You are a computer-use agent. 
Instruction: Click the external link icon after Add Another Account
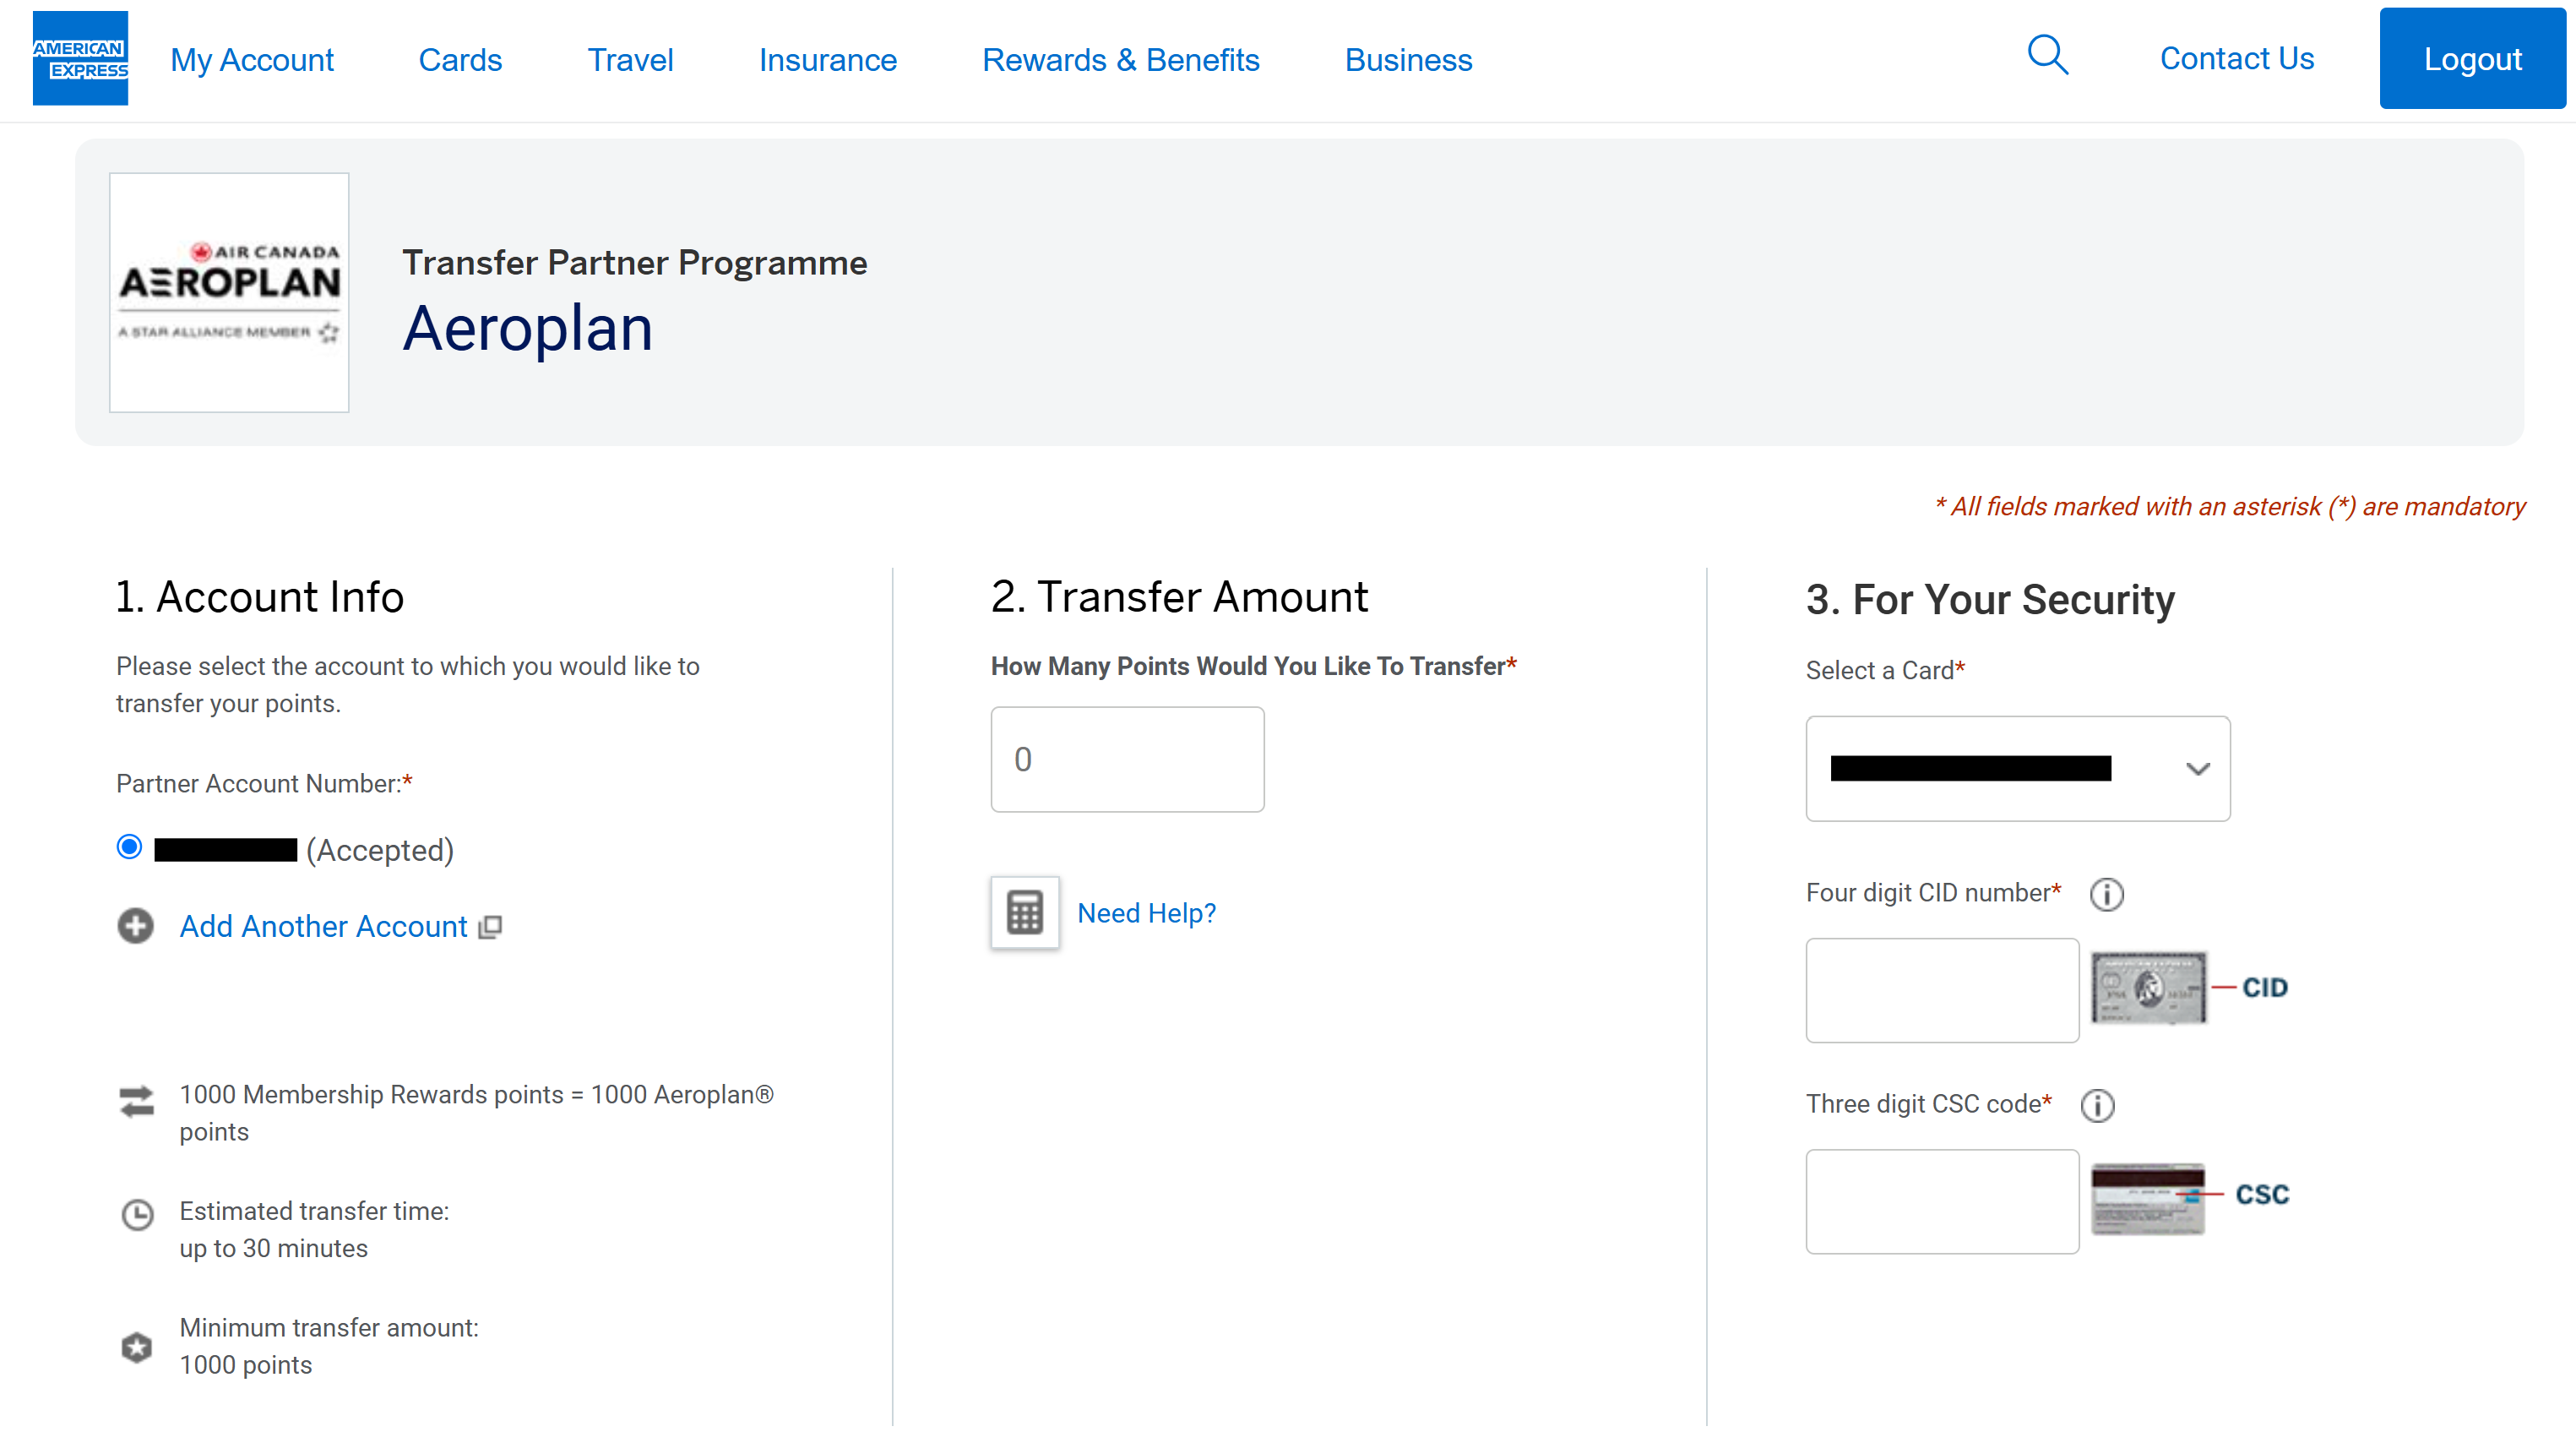490,927
